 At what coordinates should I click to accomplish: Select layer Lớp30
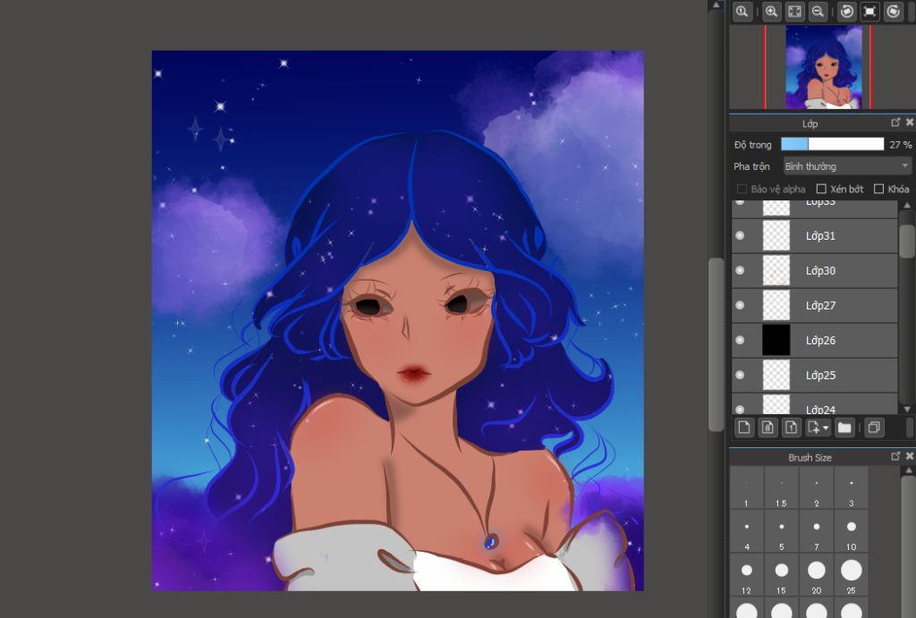pos(814,270)
